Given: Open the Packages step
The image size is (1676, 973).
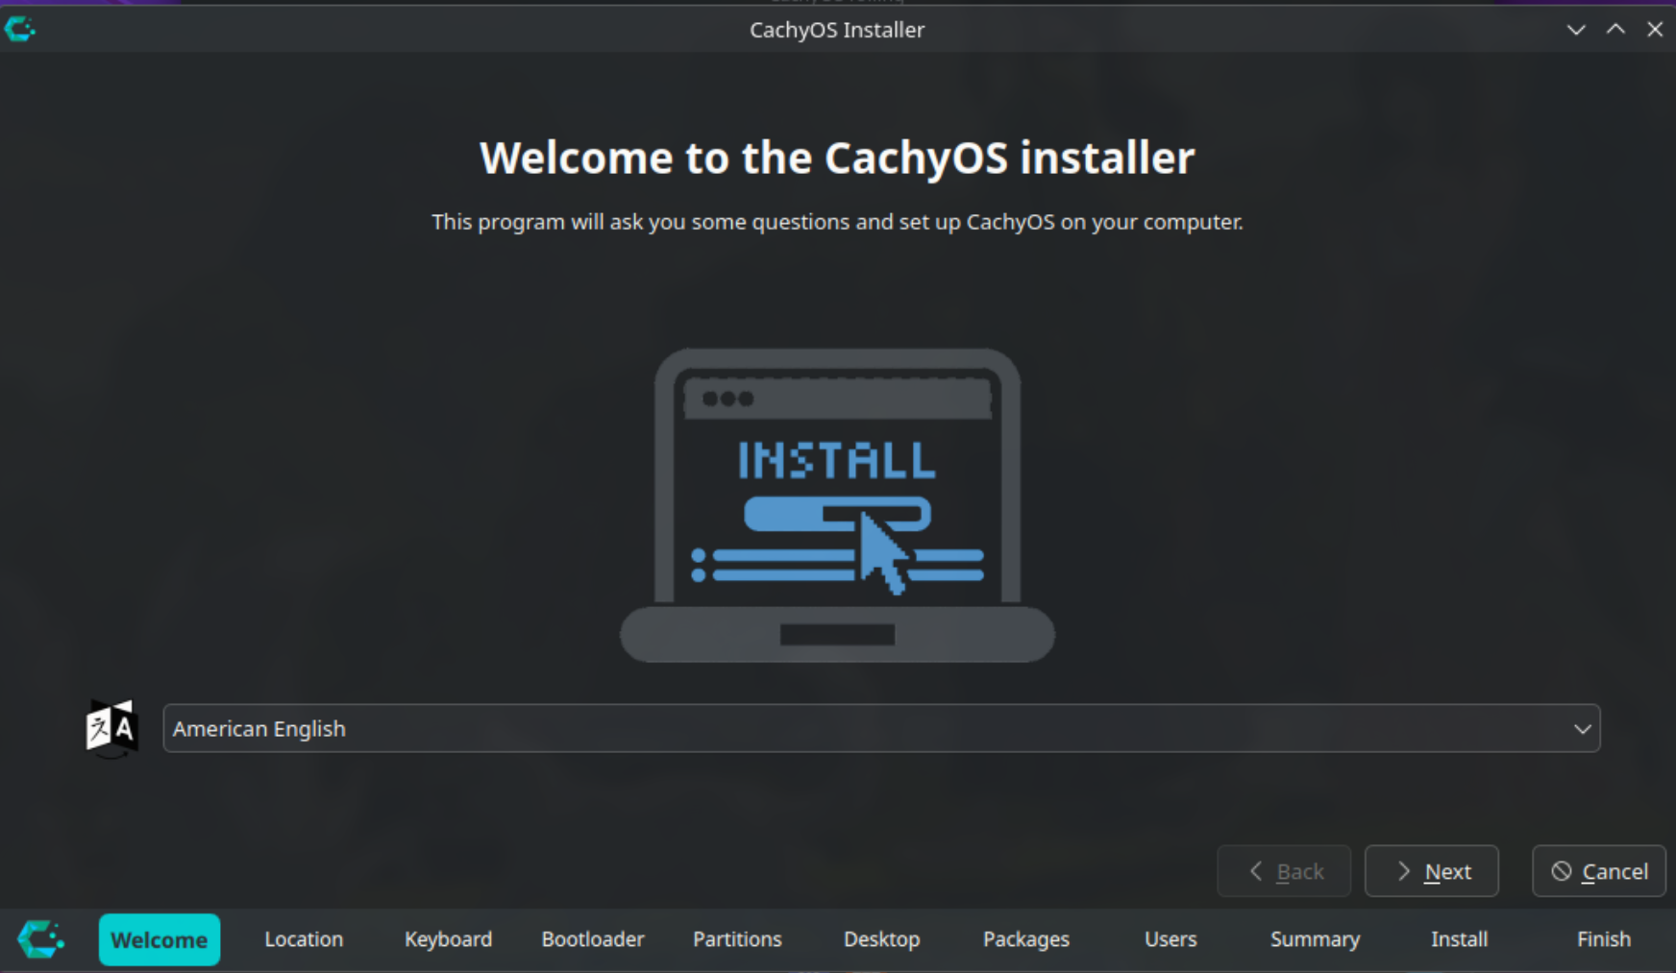Looking at the screenshot, I should click(x=1026, y=939).
